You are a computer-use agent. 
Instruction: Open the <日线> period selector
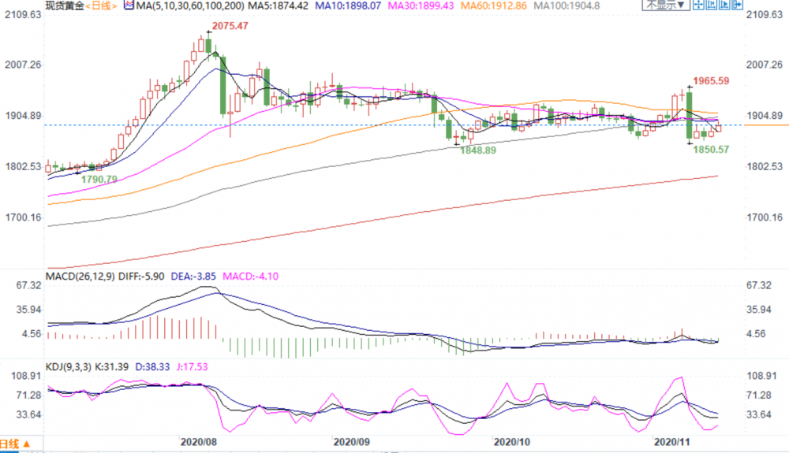(x=101, y=6)
